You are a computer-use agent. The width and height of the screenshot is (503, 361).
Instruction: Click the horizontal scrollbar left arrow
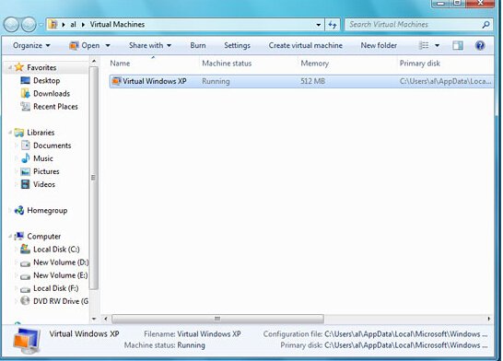click(x=106, y=319)
